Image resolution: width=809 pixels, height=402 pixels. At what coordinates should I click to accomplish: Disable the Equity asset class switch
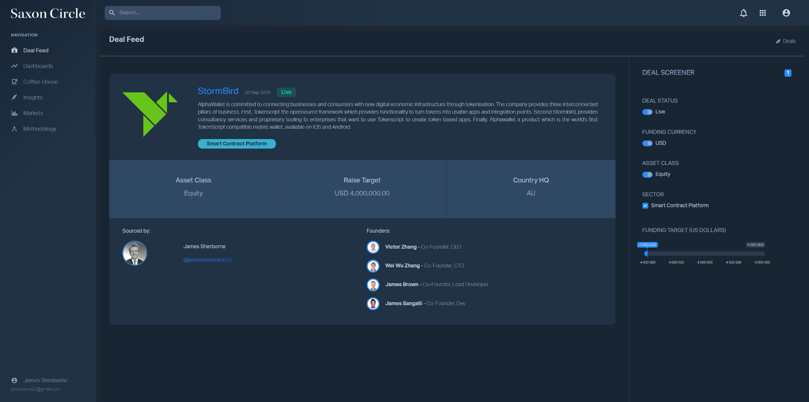pos(647,174)
